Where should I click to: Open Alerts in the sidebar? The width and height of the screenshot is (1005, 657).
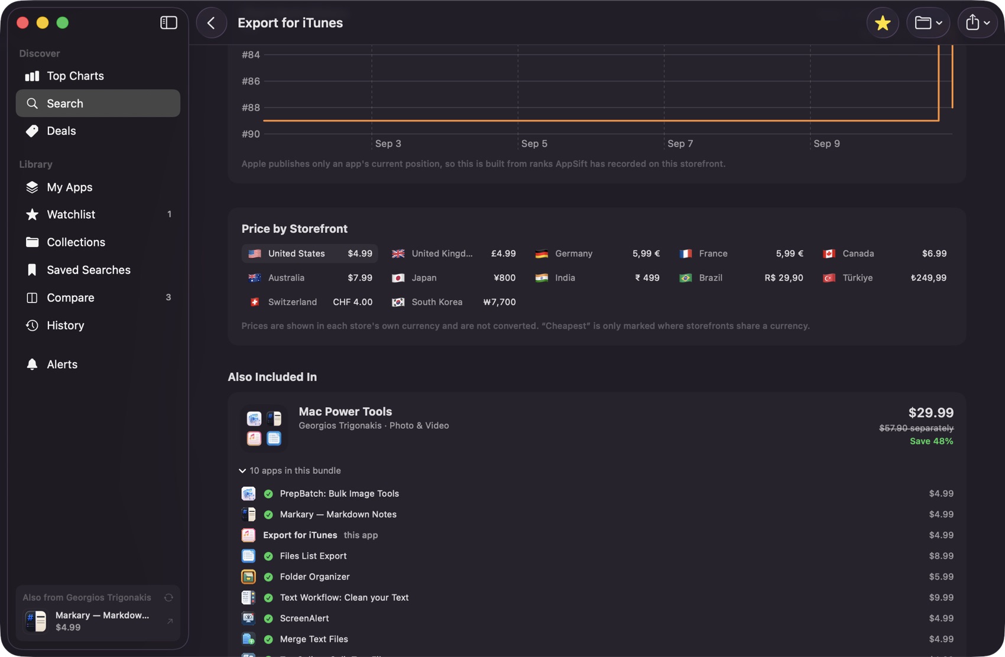98,364
